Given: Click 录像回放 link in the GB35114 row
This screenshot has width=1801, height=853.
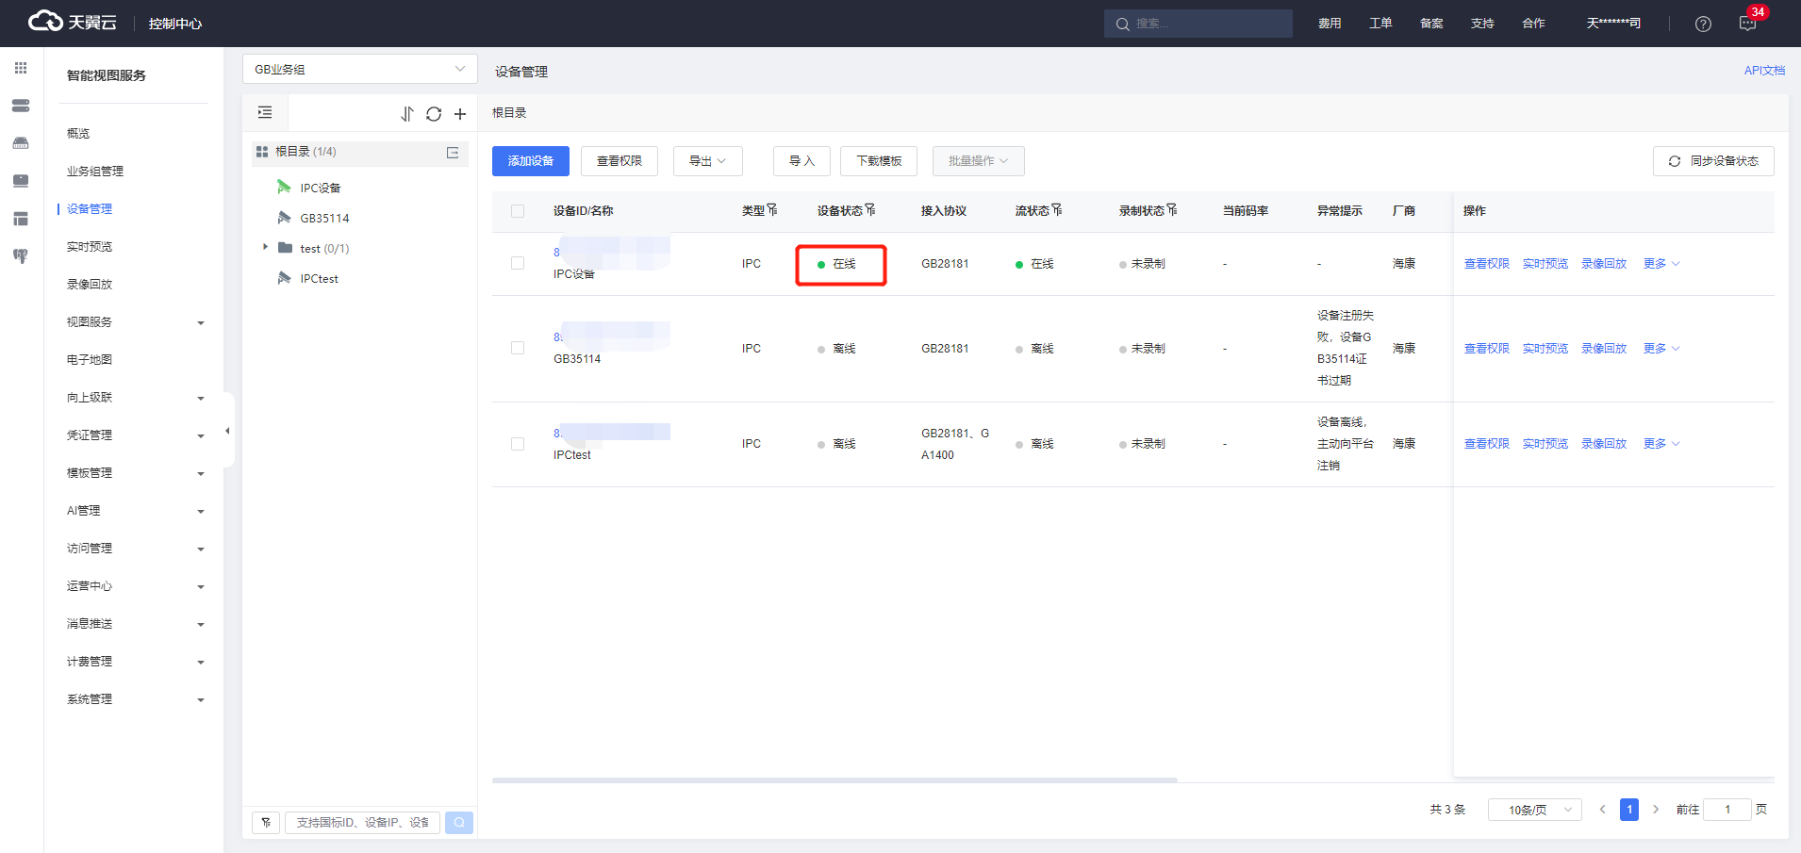Looking at the screenshot, I should (1604, 349).
